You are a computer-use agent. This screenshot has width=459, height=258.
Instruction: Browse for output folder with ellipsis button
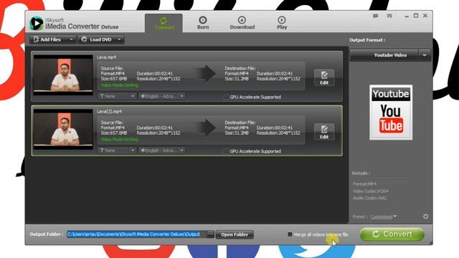(x=210, y=234)
